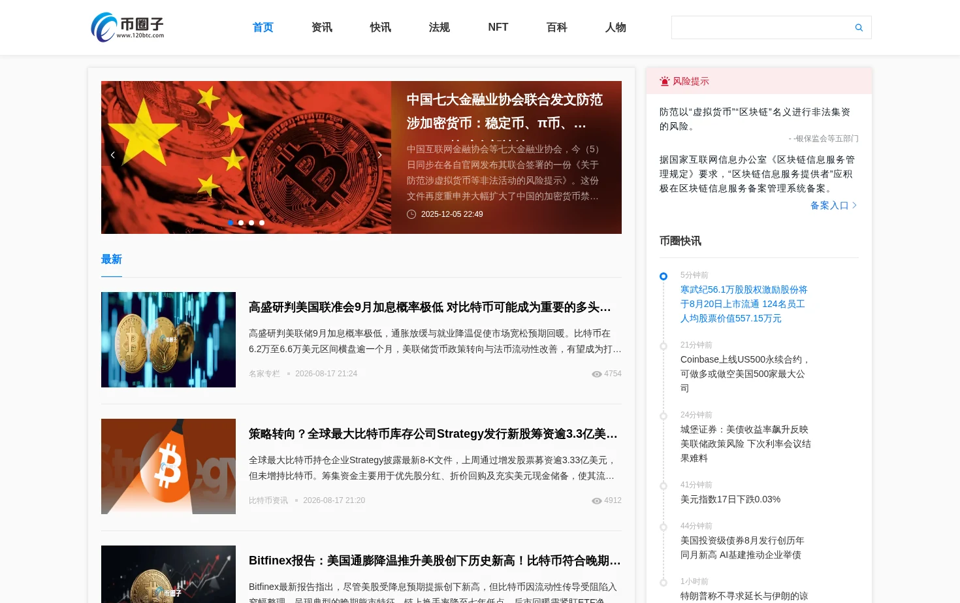Viewport: 960px width, 603px height.
Task: Go to previous carousel slide arrow
Action: tap(113, 155)
